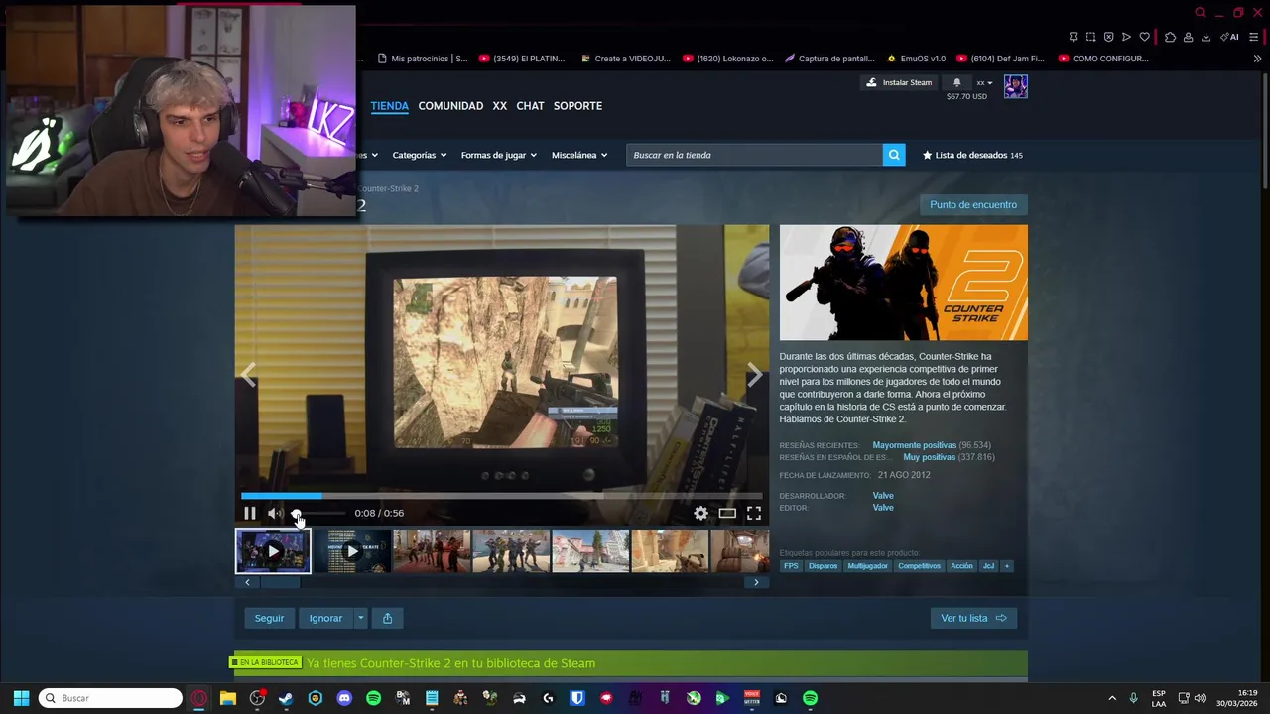The height and width of the screenshot is (714, 1270).
Task: Pause the Counter-Strike 2 trailer video
Action: (249, 513)
